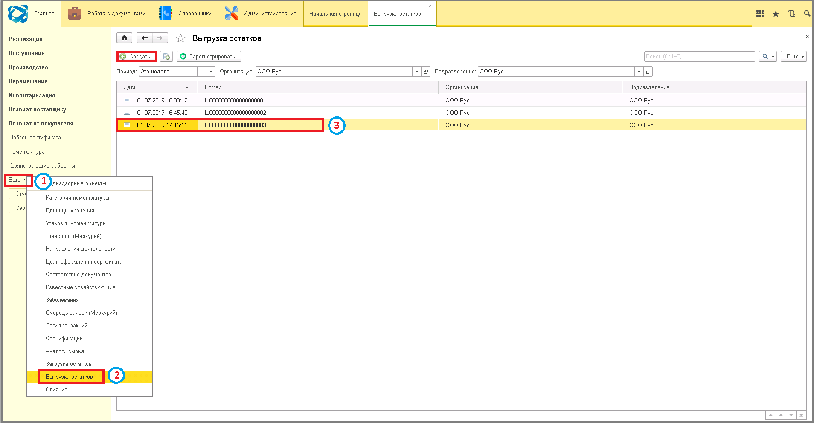
Task: Switch to the Начальная страница tab
Action: click(x=335, y=14)
